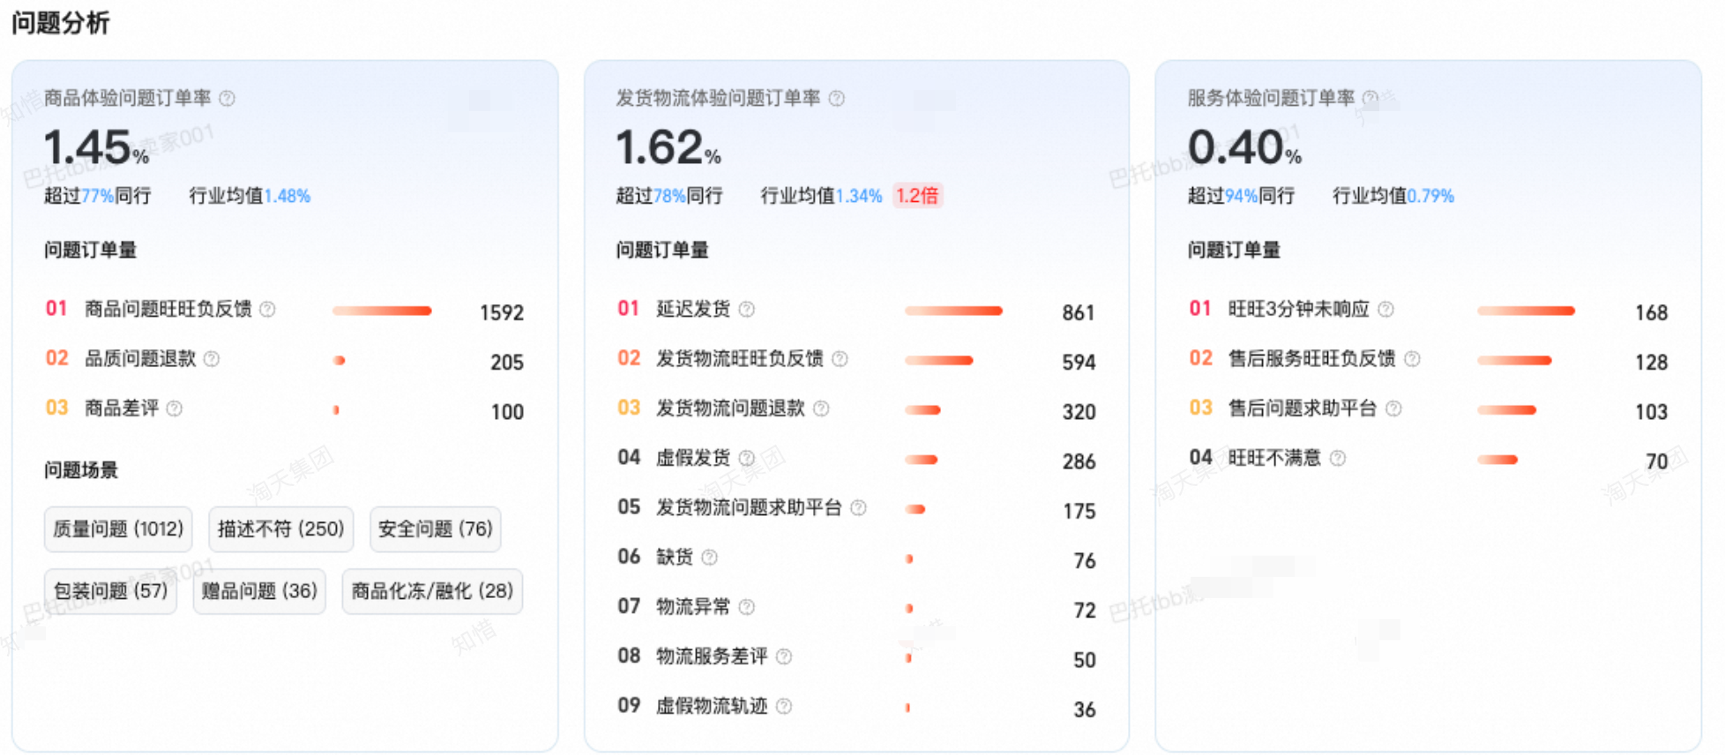Show tooltip icon for 虚假发货
Screen dimensions: 1725x755
coord(747,458)
